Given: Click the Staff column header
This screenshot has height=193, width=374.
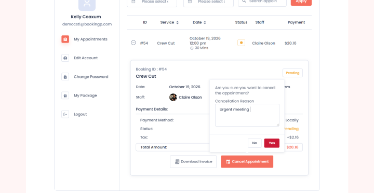Looking at the screenshot, I should (x=260, y=22).
